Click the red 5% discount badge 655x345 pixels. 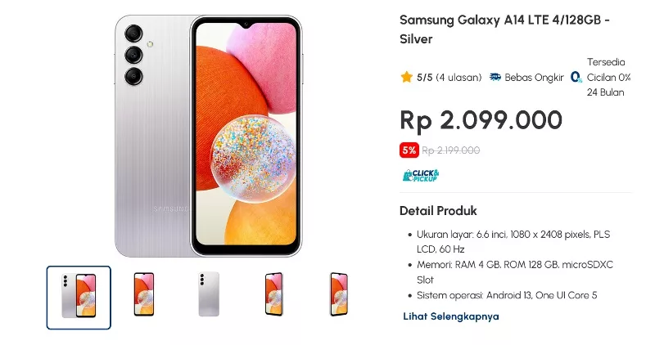(x=409, y=150)
